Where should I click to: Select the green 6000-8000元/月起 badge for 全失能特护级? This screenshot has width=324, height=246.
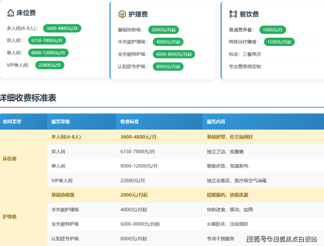[174, 54]
